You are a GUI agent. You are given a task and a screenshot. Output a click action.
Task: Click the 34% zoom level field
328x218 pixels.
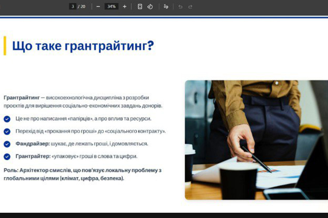pos(111,7)
